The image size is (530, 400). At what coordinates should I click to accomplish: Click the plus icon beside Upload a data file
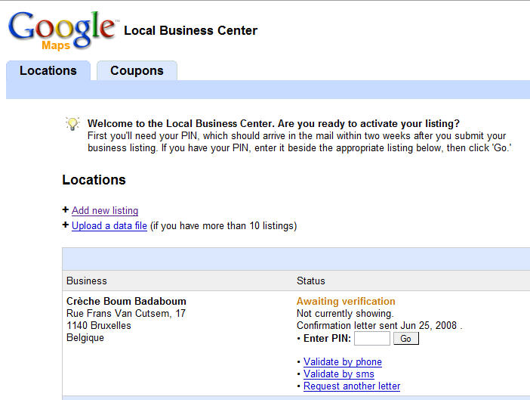[66, 225]
